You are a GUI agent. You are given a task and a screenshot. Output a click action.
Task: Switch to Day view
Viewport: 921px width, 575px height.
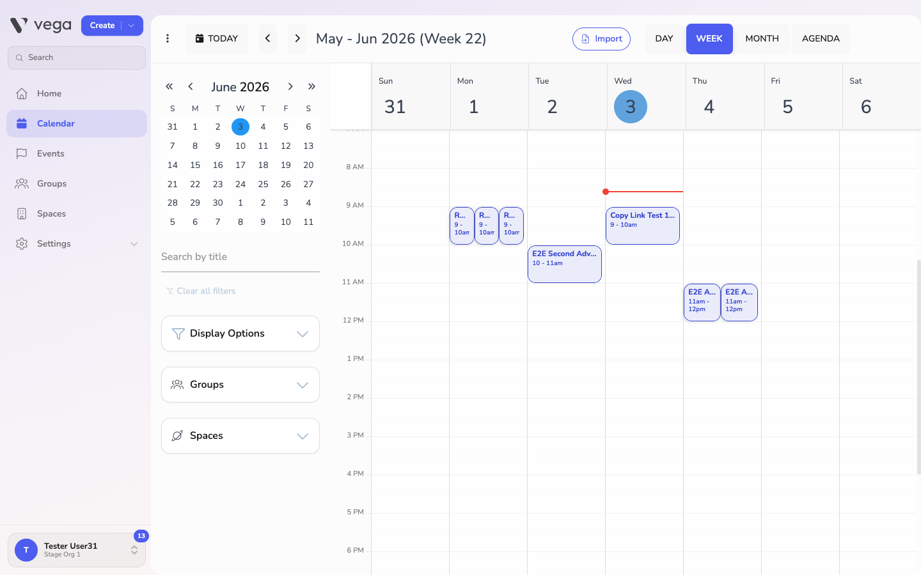click(664, 38)
